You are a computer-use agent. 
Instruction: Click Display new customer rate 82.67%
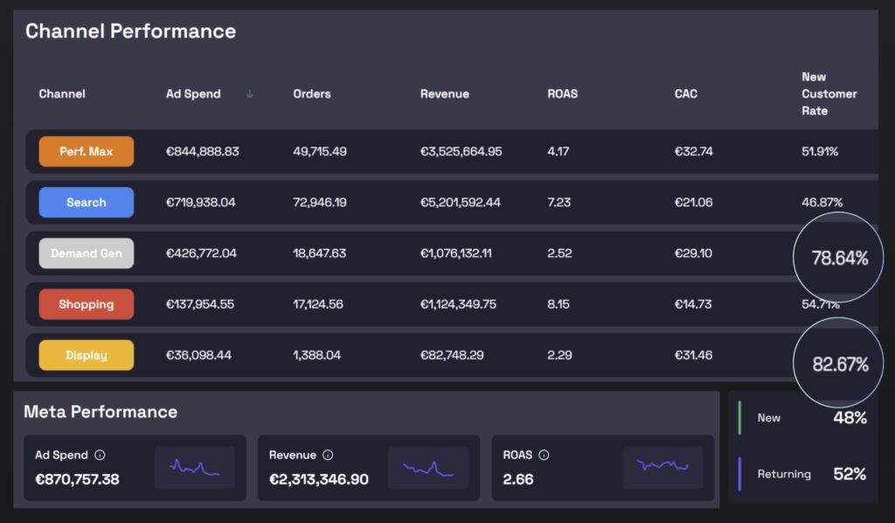pos(840,365)
